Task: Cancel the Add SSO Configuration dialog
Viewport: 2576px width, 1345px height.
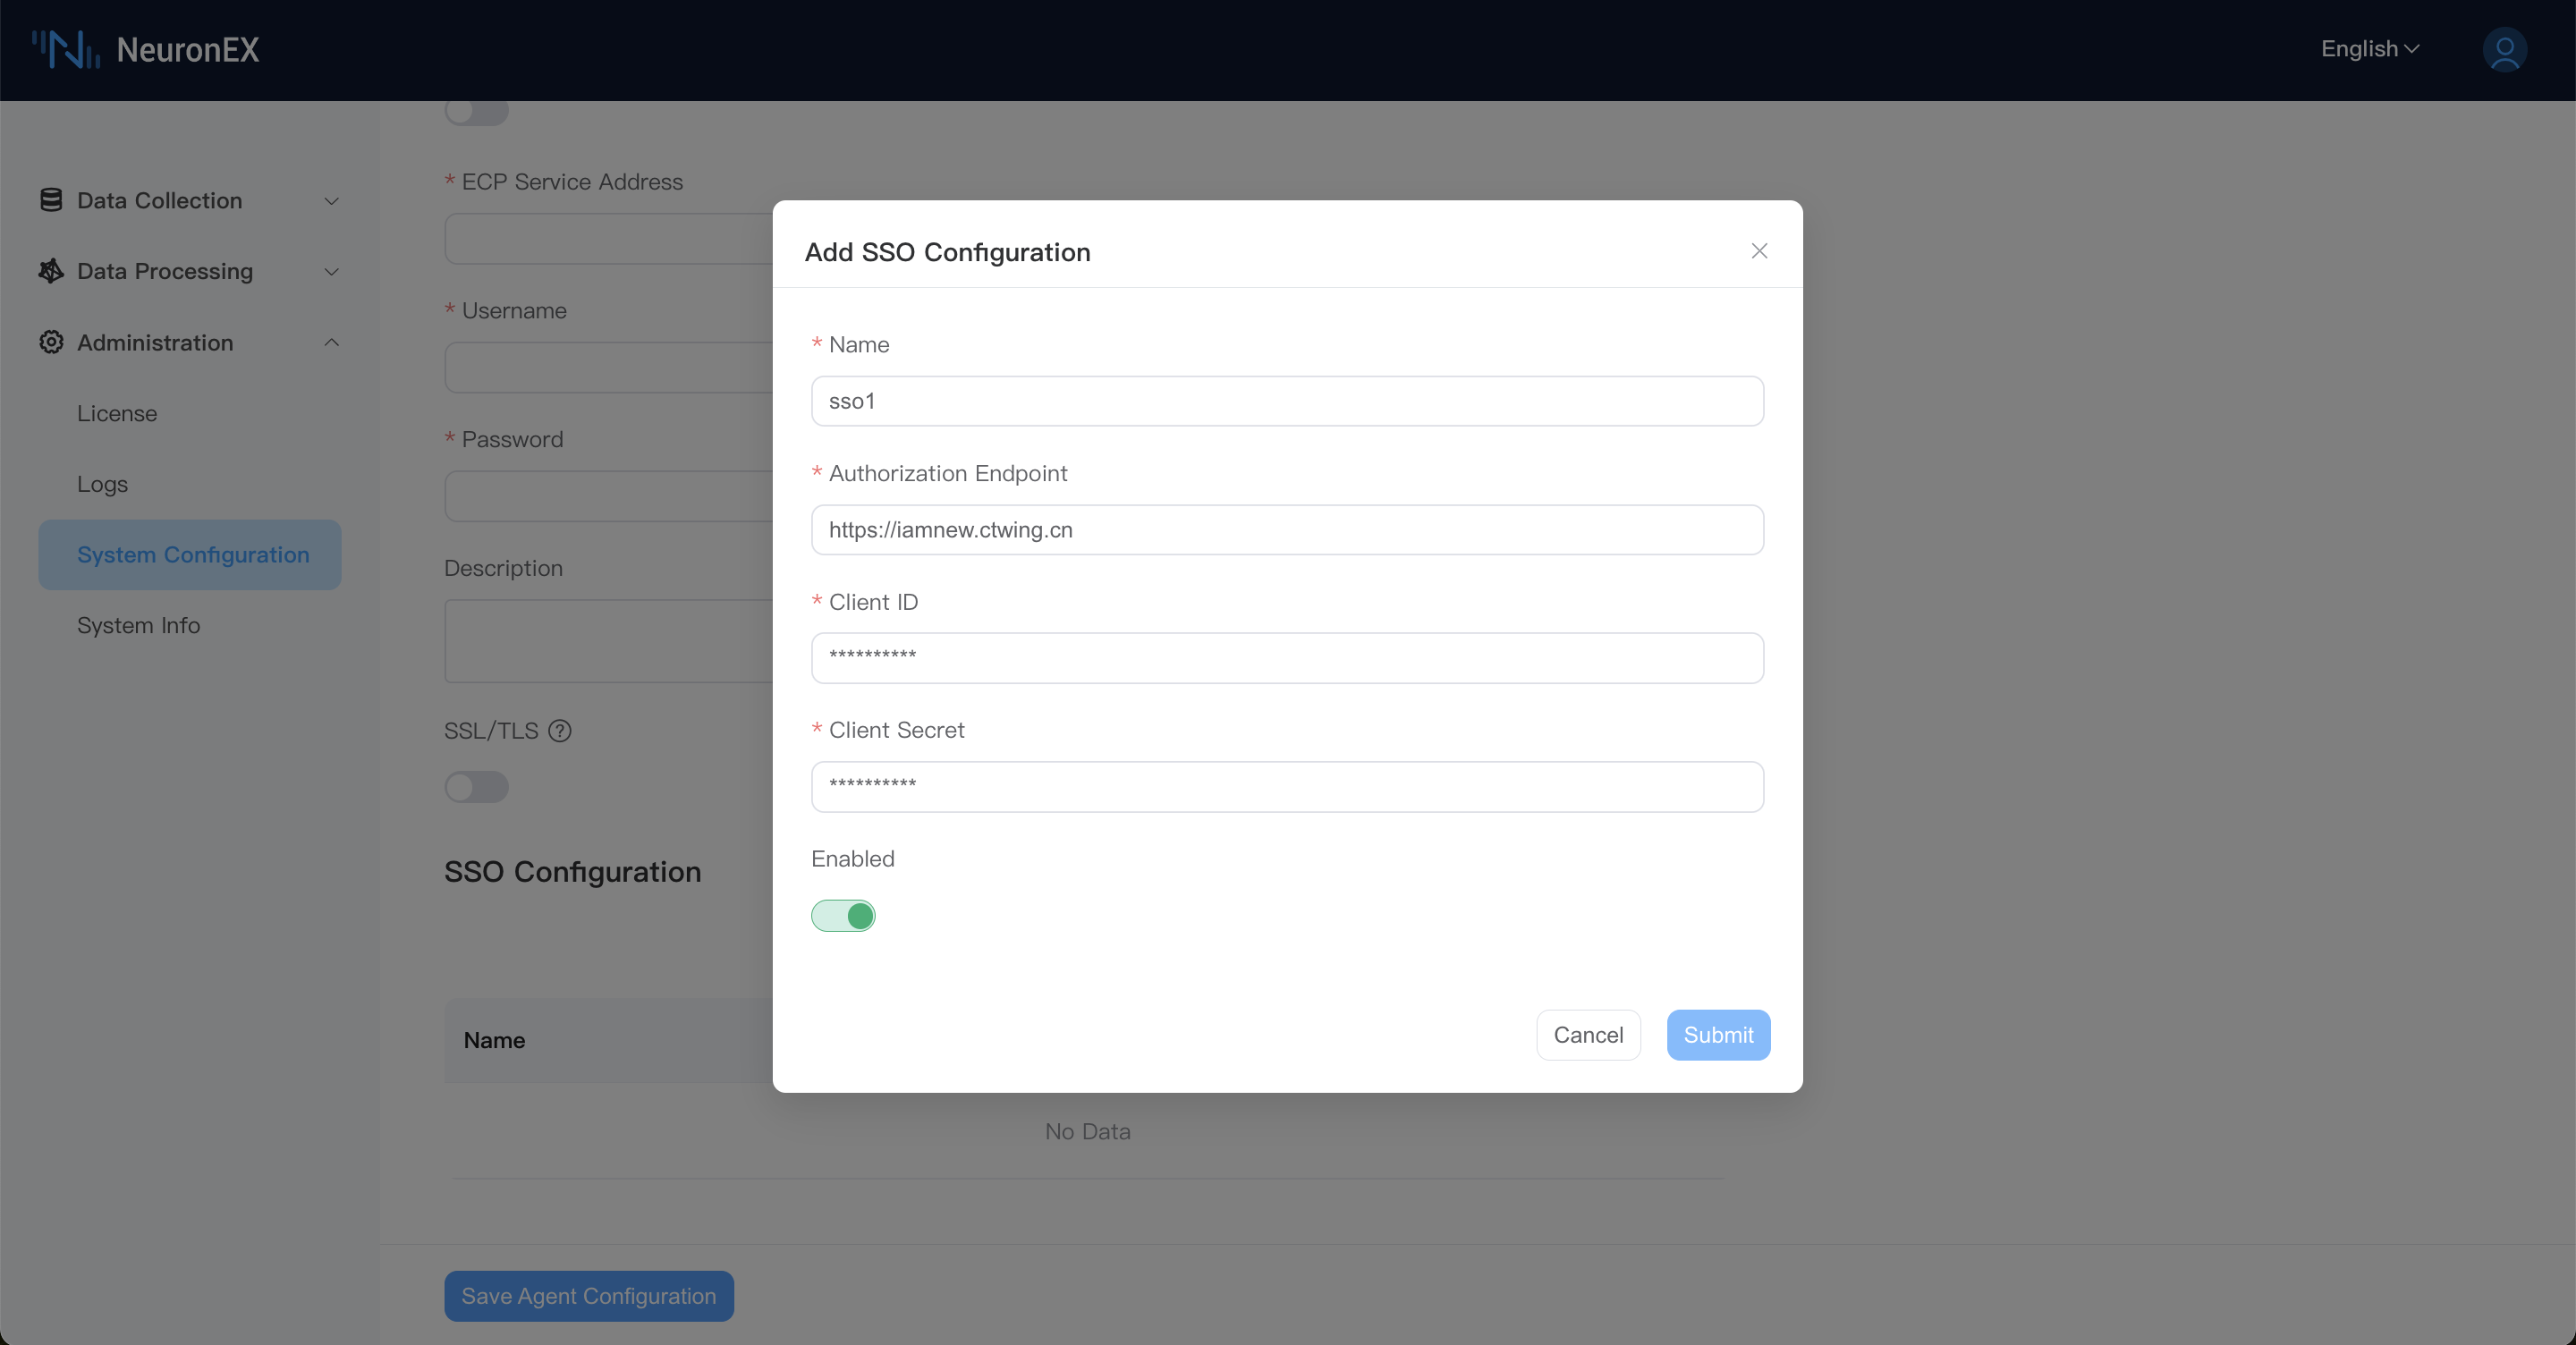Action: tap(1588, 1035)
